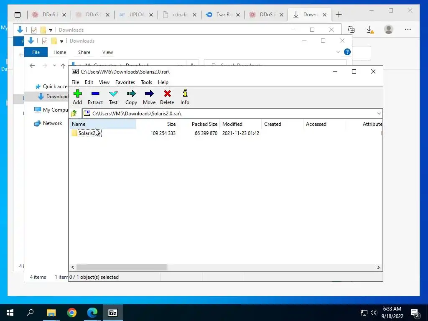Open Share tab in Explorer ribbon
The width and height of the screenshot is (428, 321).
84,52
